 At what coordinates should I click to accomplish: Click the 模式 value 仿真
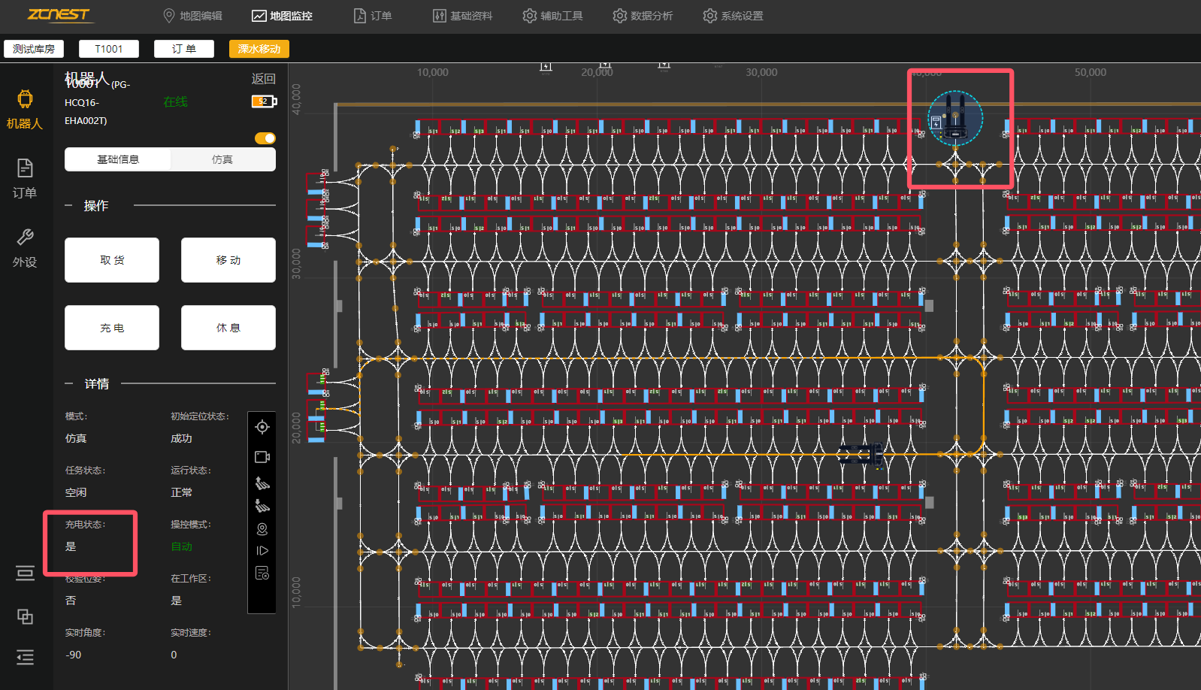point(76,438)
